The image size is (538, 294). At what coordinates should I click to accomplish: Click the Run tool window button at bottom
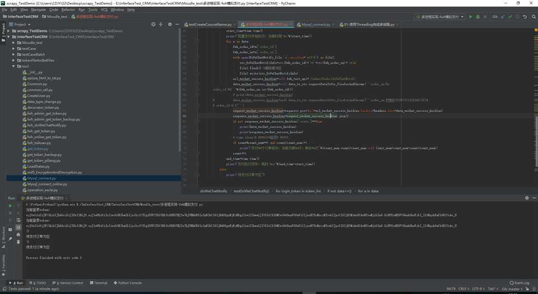[x=16, y=283]
